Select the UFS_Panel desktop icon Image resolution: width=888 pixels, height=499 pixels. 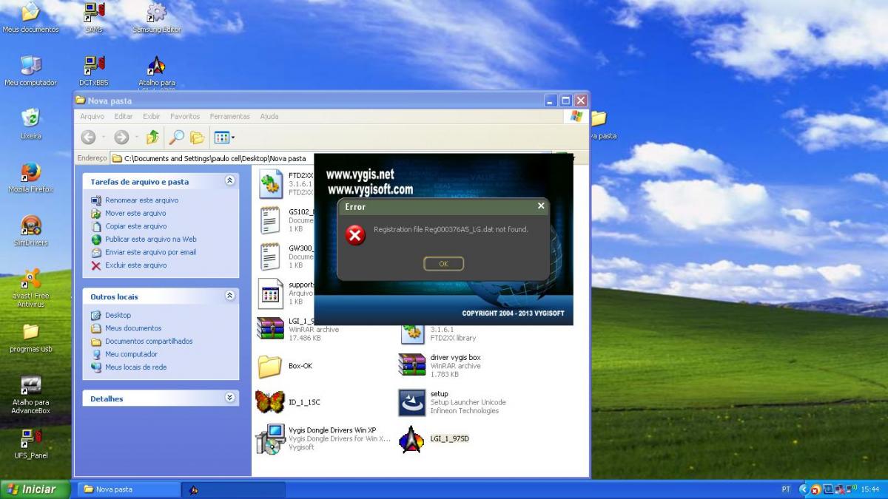(x=30, y=438)
